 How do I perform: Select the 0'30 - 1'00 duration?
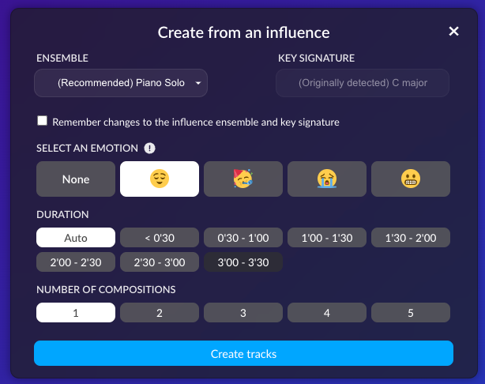pyautogui.click(x=243, y=238)
